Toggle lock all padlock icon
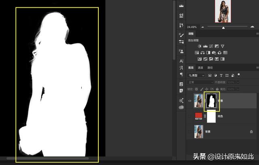Image resolution: width=259 pixels, height=165 pixels. [217, 89]
